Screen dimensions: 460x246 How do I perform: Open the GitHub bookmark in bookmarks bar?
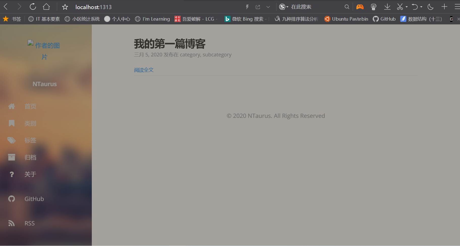pos(384,19)
